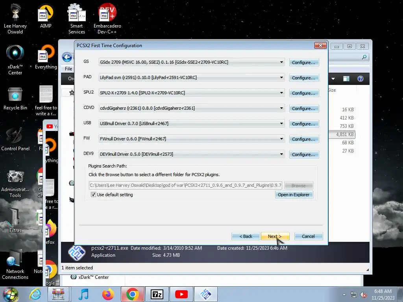Select xDark Center item in Explorer tree

pos(90,277)
